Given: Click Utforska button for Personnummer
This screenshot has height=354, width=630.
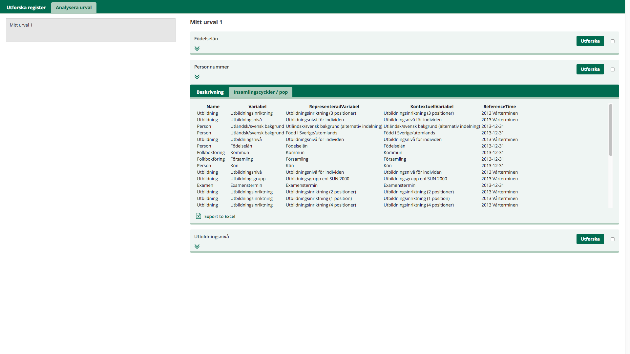Looking at the screenshot, I should [590, 69].
